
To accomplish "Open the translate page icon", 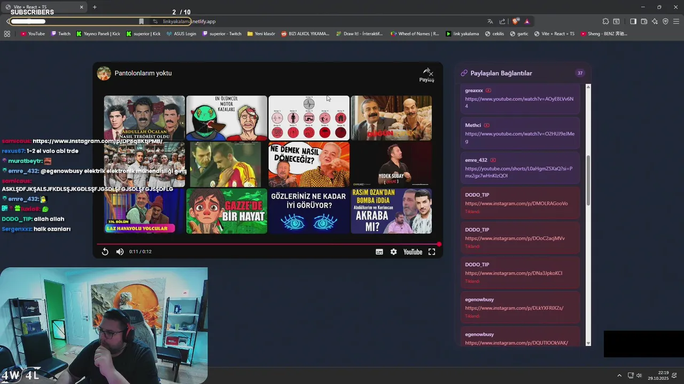I will pyautogui.click(x=490, y=21).
